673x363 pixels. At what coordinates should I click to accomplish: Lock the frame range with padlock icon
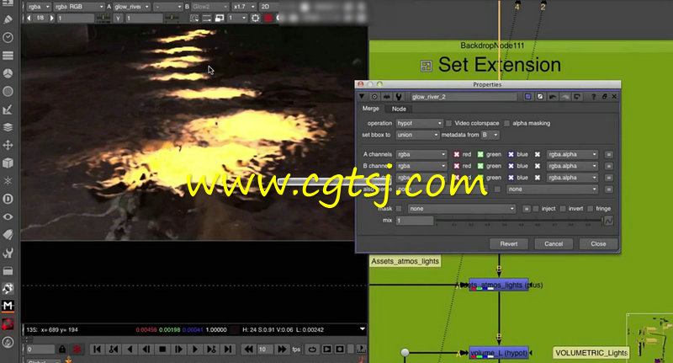point(62,350)
